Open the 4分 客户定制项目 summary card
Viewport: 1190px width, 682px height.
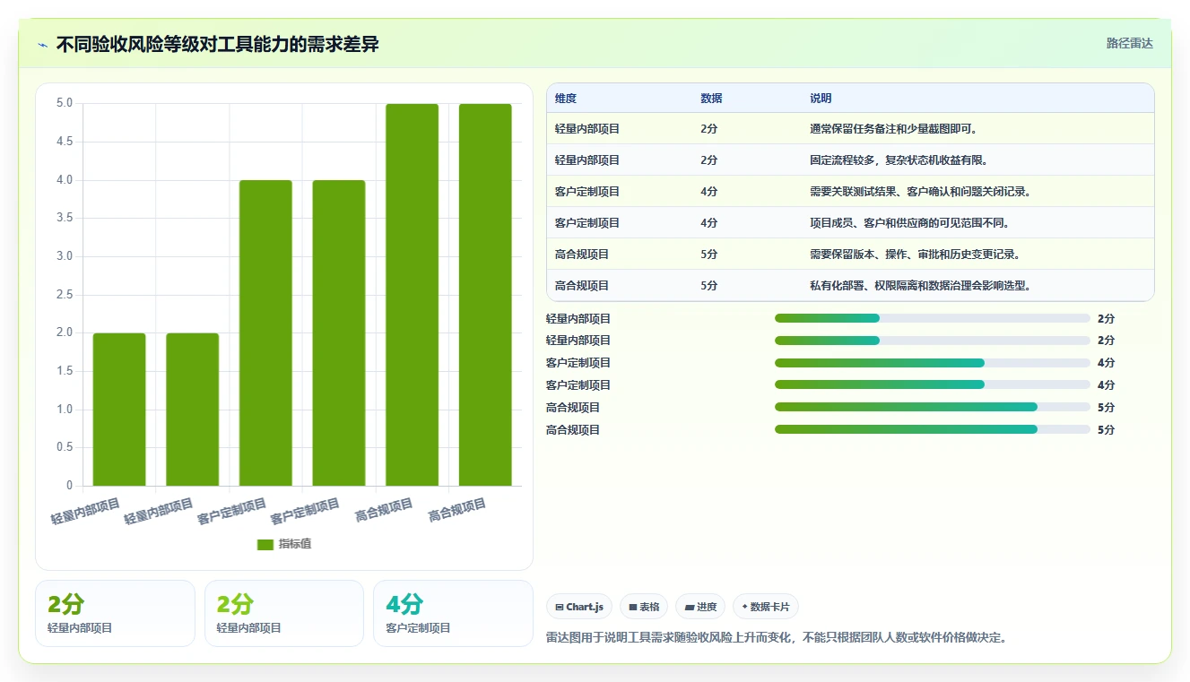(453, 613)
